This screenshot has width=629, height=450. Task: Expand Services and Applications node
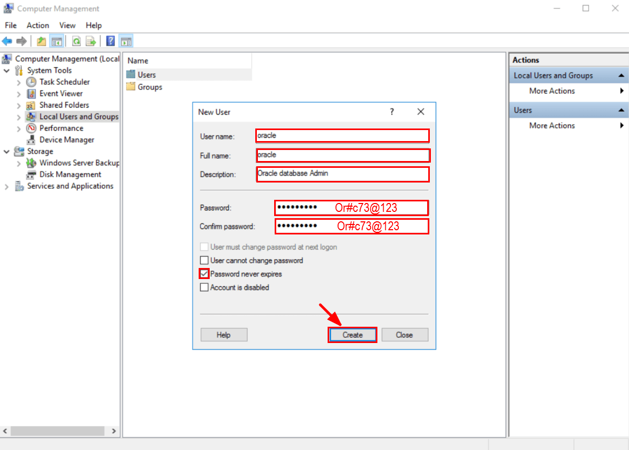click(6, 186)
